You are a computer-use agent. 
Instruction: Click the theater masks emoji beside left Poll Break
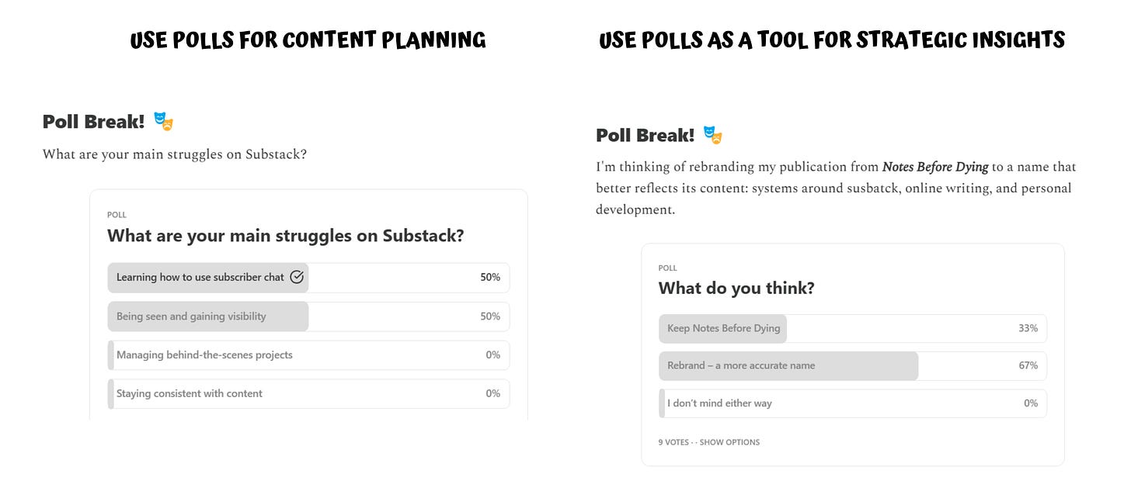coord(163,121)
